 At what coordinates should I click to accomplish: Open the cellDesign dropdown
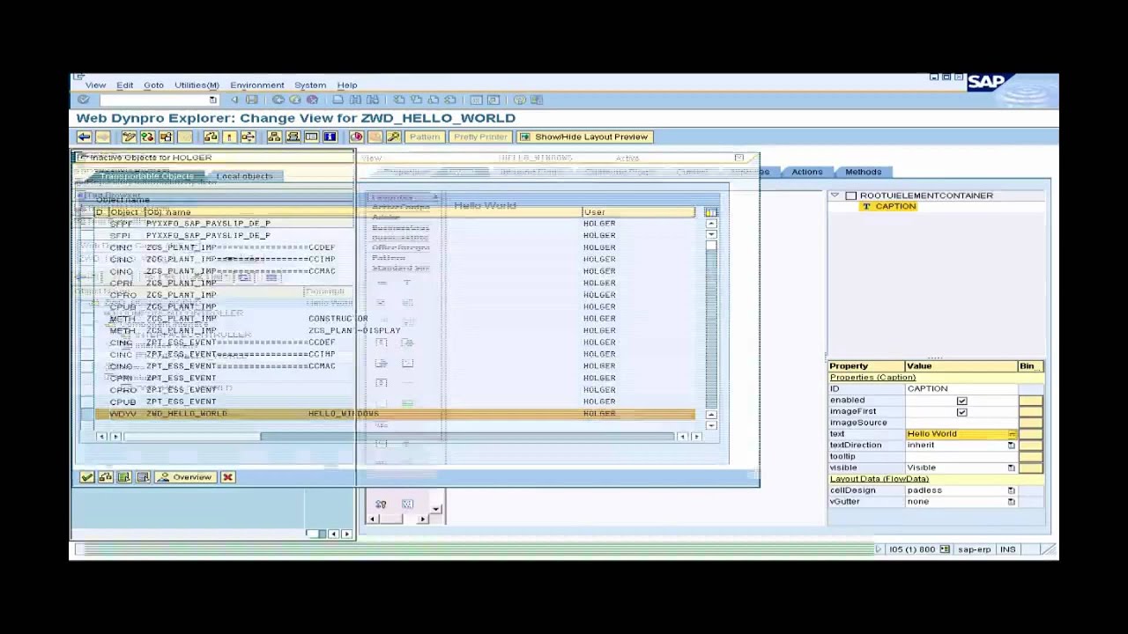pyautogui.click(x=1011, y=490)
